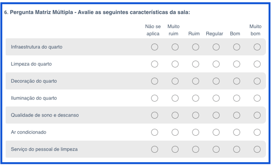Mark Serviço do pessoal de limpeza as Regular

pyautogui.click(x=216, y=149)
